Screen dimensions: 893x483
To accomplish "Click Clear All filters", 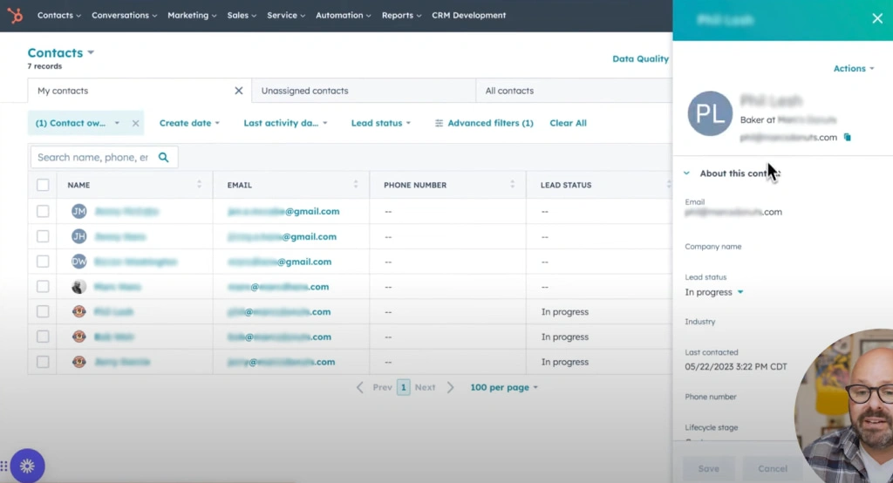I will [x=568, y=123].
